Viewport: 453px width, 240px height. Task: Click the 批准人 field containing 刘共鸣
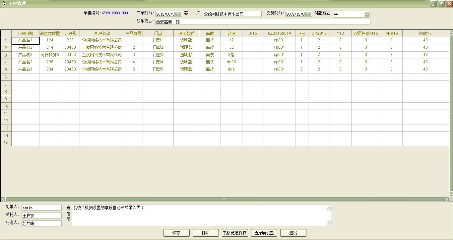[x=41, y=223]
